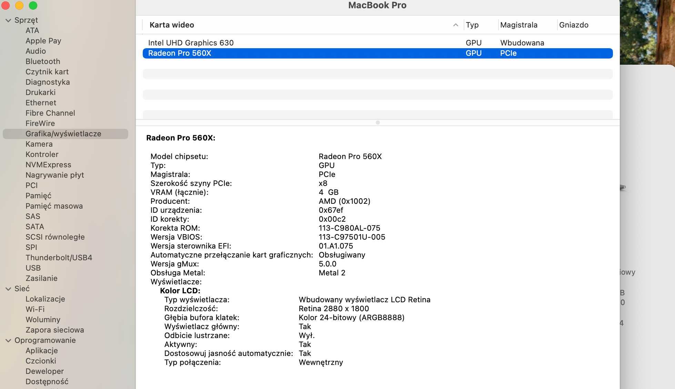Click the yellow minimize window button

(19, 5)
